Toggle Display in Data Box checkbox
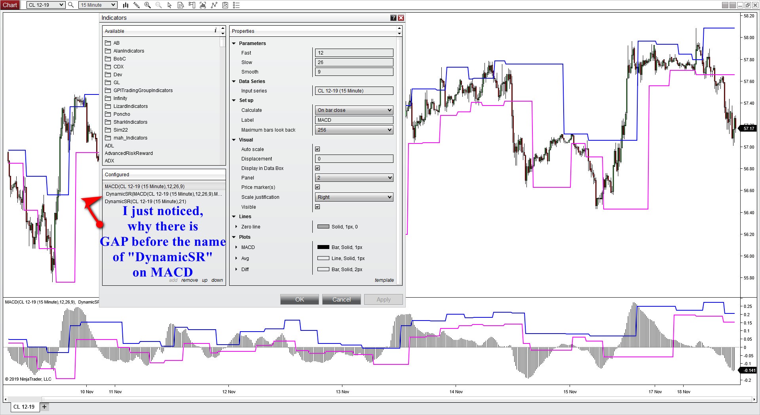 (317, 168)
